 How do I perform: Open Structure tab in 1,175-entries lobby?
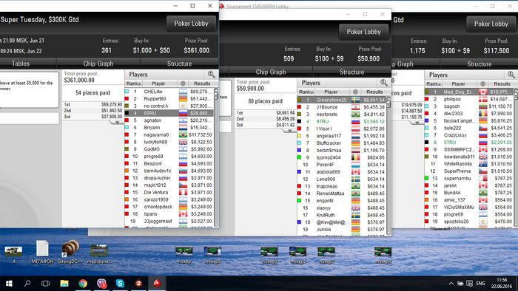pyautogui.click(x=479, y=64)
